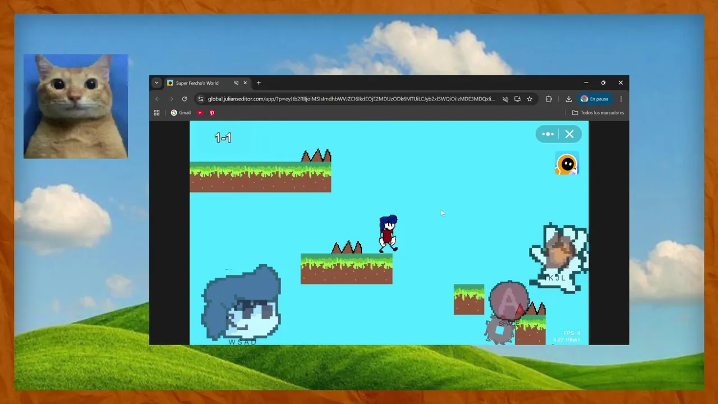This screenshot has height=404, width=718.
Task: View site information icon in address bar
Action: 201,99
